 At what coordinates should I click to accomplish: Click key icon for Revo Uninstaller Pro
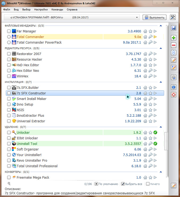click(150, 160)
